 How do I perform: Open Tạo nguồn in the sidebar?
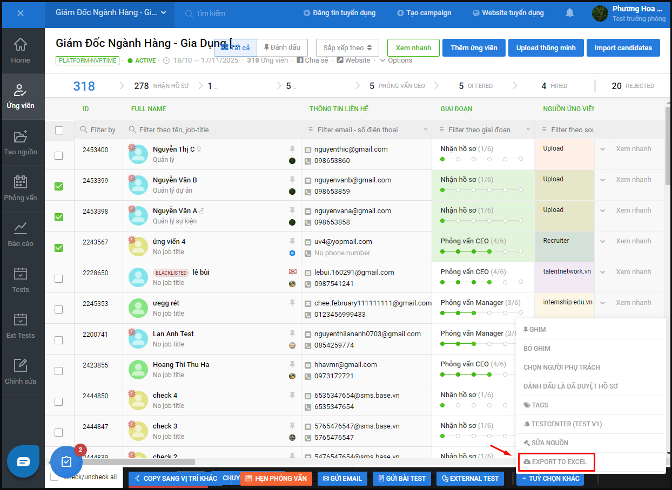(x=21, y=142)
